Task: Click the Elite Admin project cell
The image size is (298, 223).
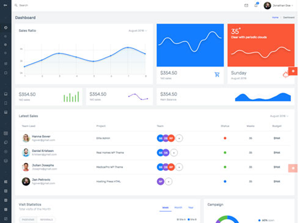Action: (x=103, y=138)
